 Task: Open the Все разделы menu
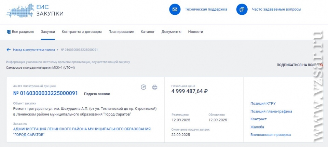pos(20,32)
